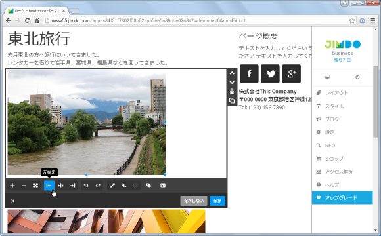Click the 保存しない button
This screenshot has width=381, height=236.
[194, 201]
